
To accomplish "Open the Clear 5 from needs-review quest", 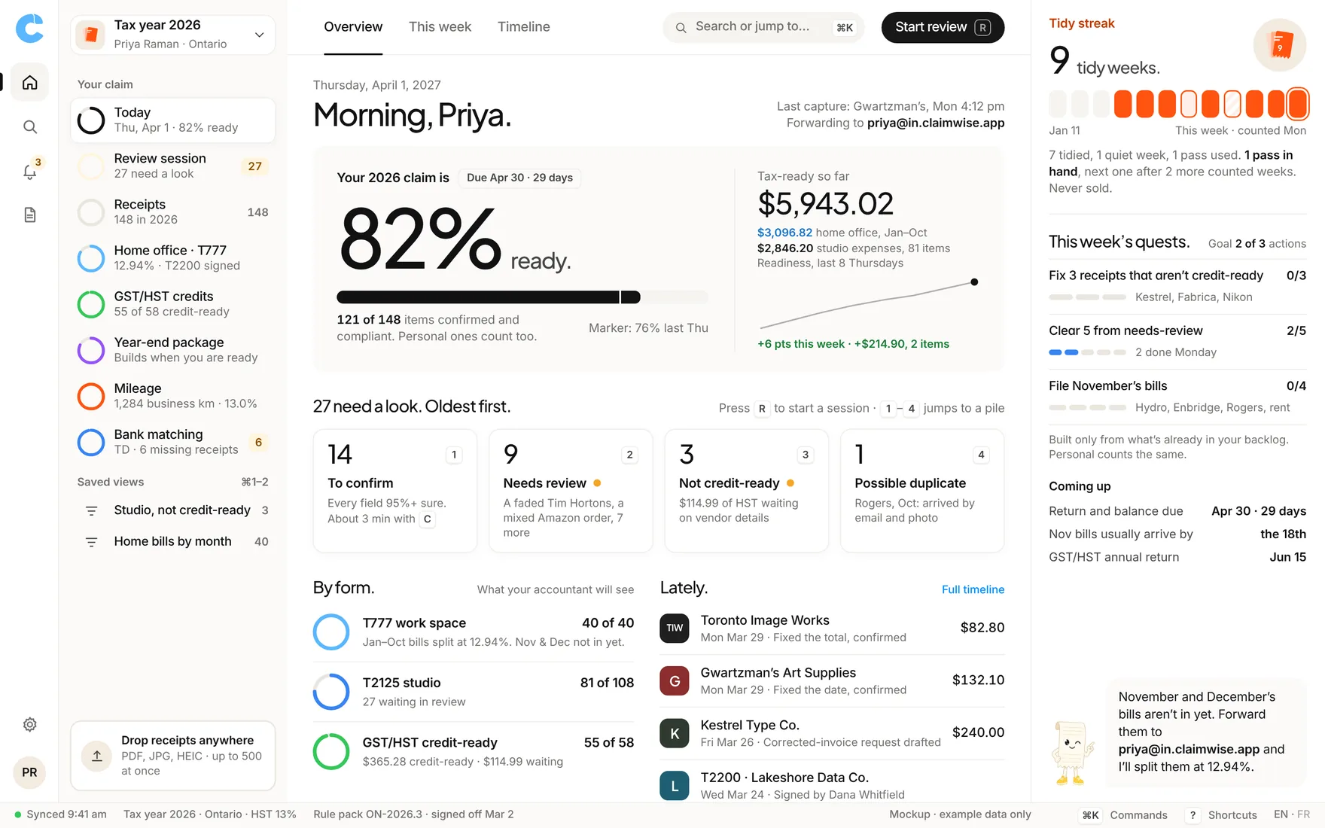I will point(1177,340).
